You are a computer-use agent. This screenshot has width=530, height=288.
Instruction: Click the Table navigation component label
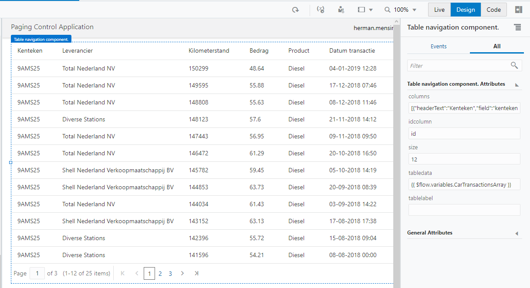click(41, 39)
